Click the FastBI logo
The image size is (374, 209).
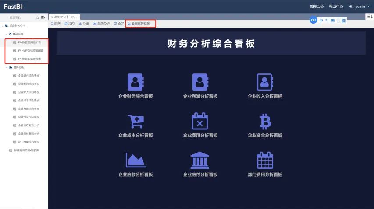[13, 7]
